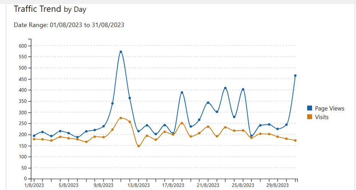Viewport: 356px width, 190px height.
Task: Click the first Visits point on 1/8/2023
Action: 34,139
